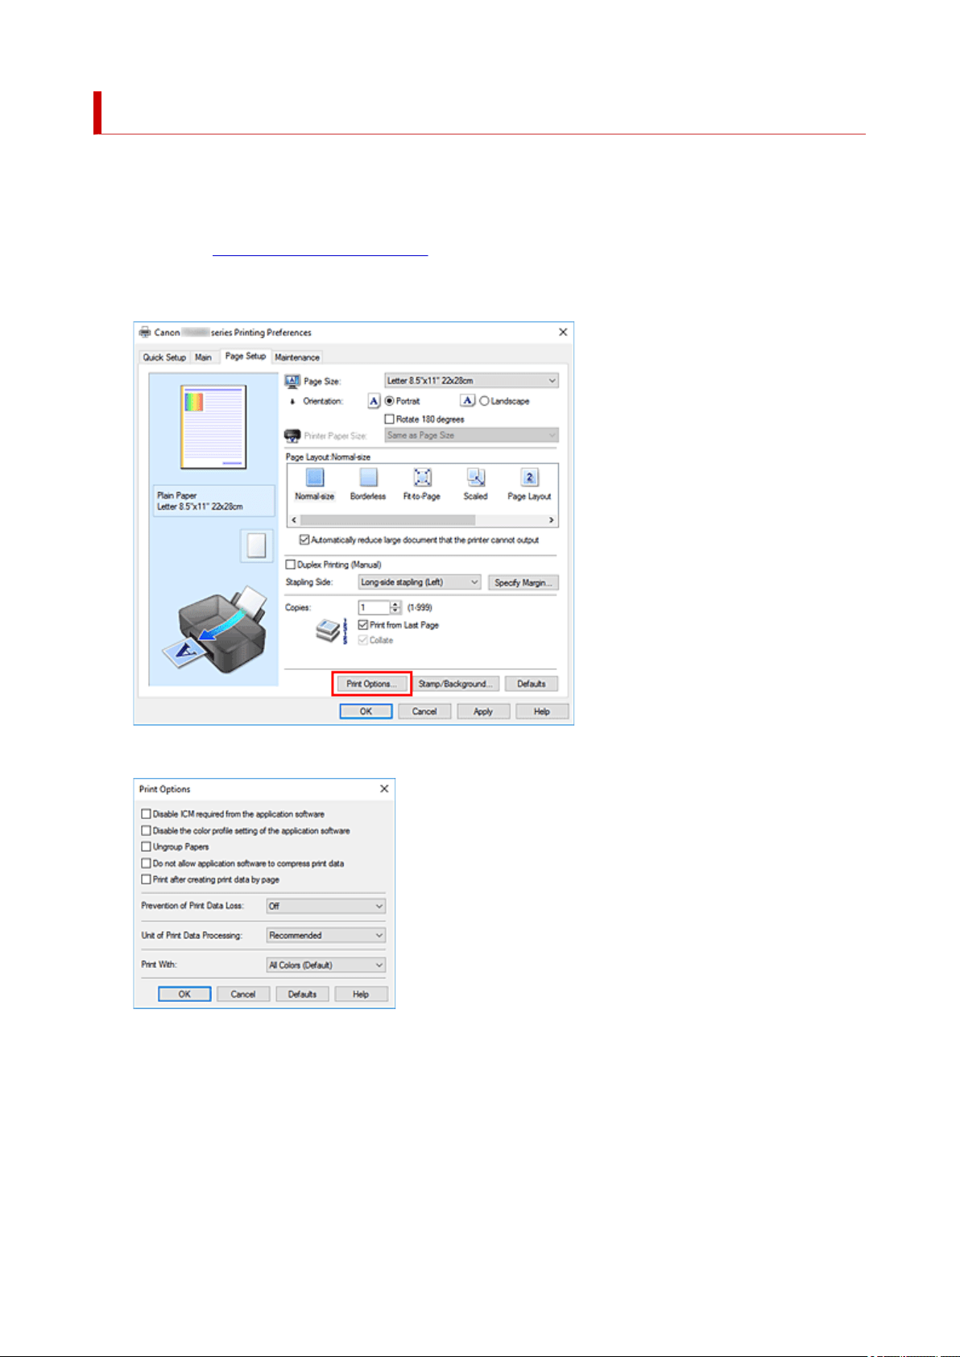Switch to the Maintenance tab
Screen dimensions: 960x1357
point(297,358)
